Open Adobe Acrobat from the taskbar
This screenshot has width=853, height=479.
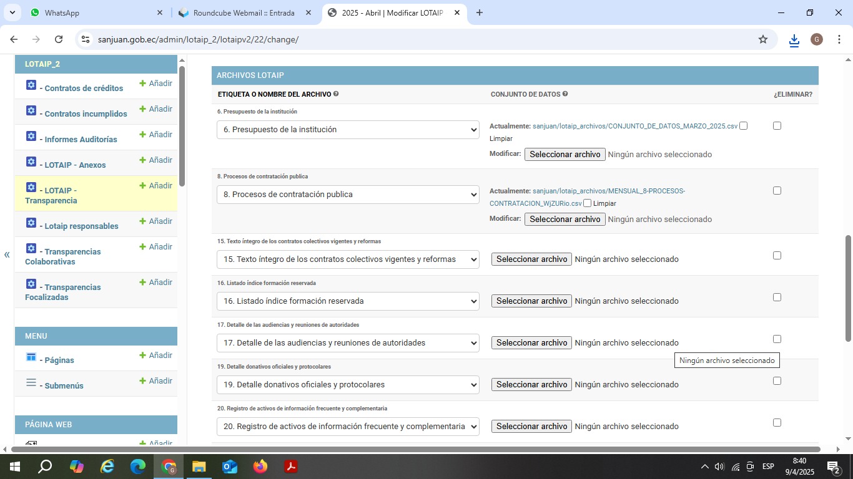[x=290, y=466]
